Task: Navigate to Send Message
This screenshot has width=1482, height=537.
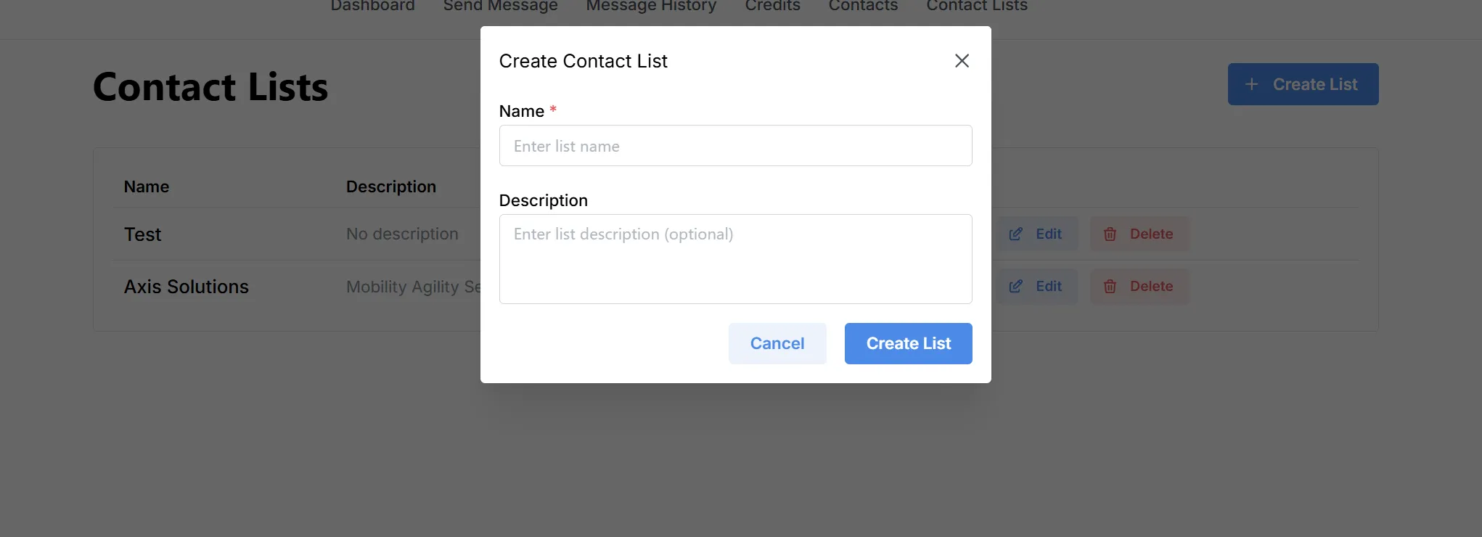Action: pos(500,7)
